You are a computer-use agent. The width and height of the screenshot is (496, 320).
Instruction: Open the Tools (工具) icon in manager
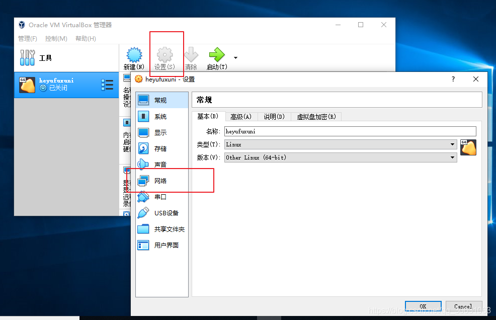point(27,57)
